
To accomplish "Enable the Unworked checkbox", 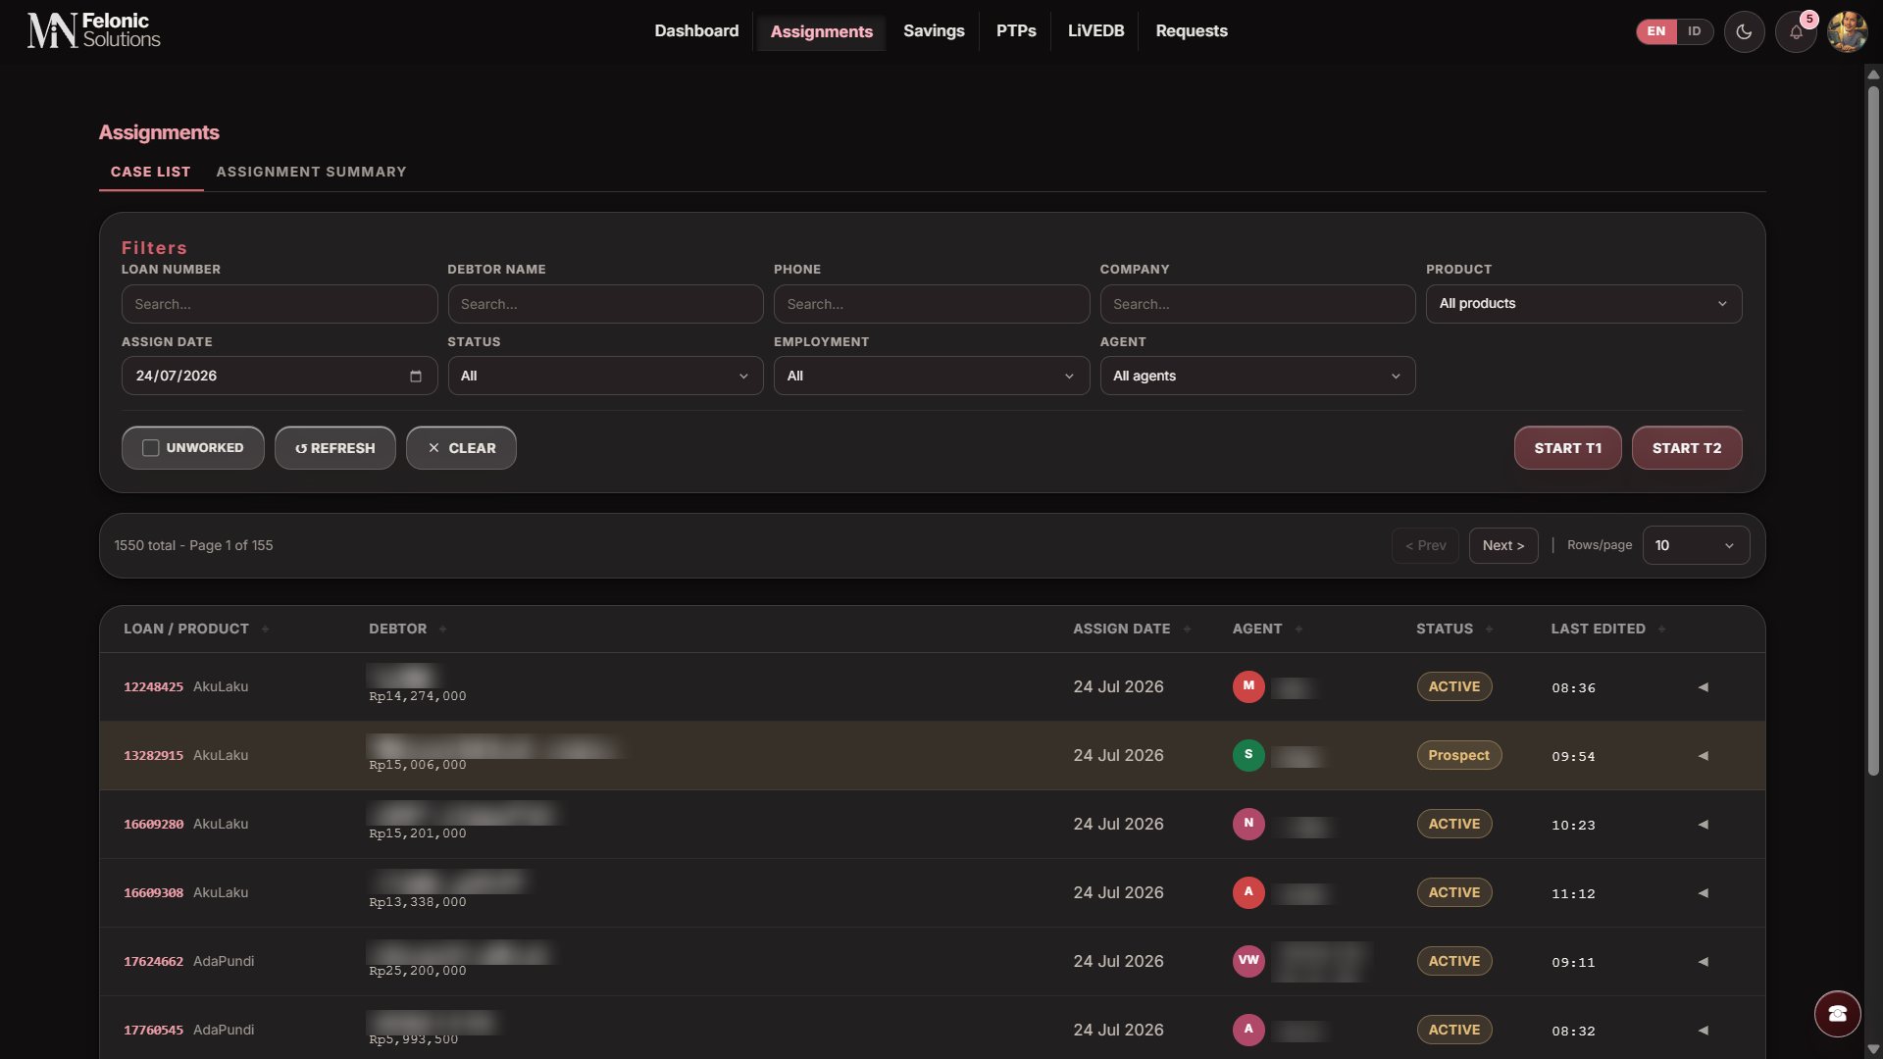I will pos(150,448).
